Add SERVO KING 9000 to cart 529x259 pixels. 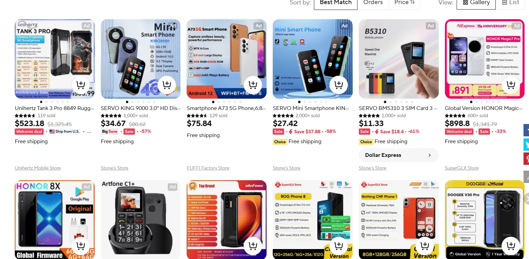[167, 85]
